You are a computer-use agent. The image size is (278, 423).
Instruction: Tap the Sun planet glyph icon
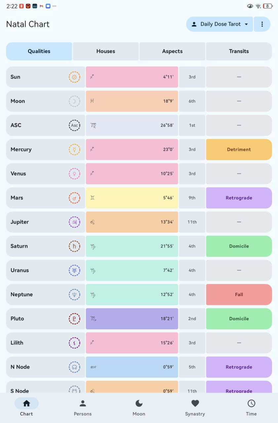tap(74, 77)
